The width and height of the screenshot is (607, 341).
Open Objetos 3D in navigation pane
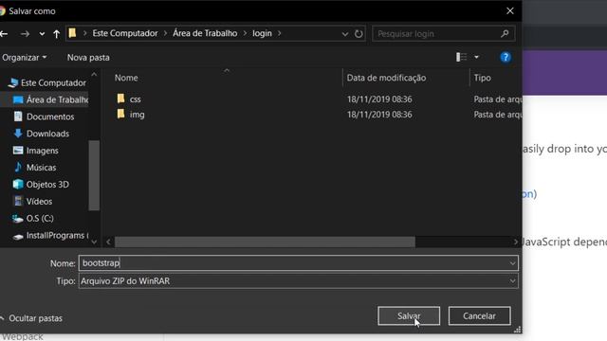coord(41,185)
